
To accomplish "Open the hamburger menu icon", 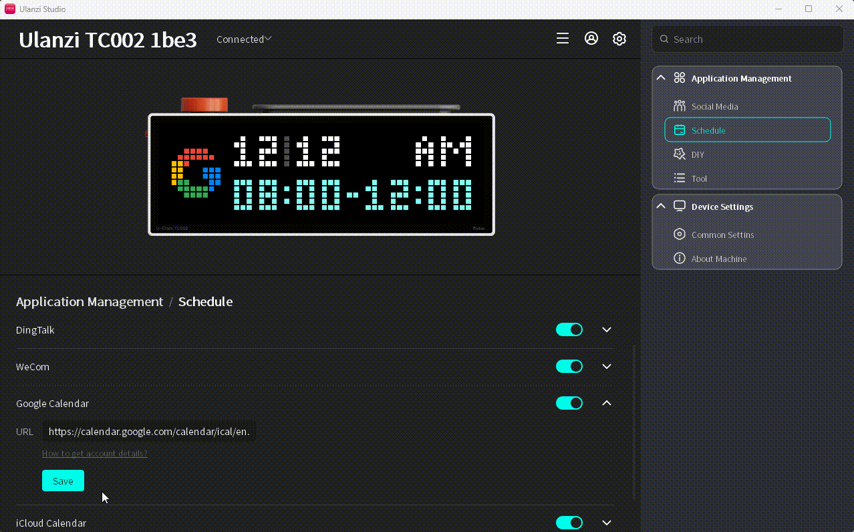I will tap(563, 39).
